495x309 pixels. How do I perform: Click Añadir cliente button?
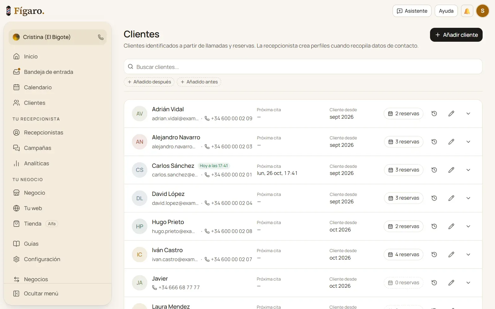click(456, 35)
